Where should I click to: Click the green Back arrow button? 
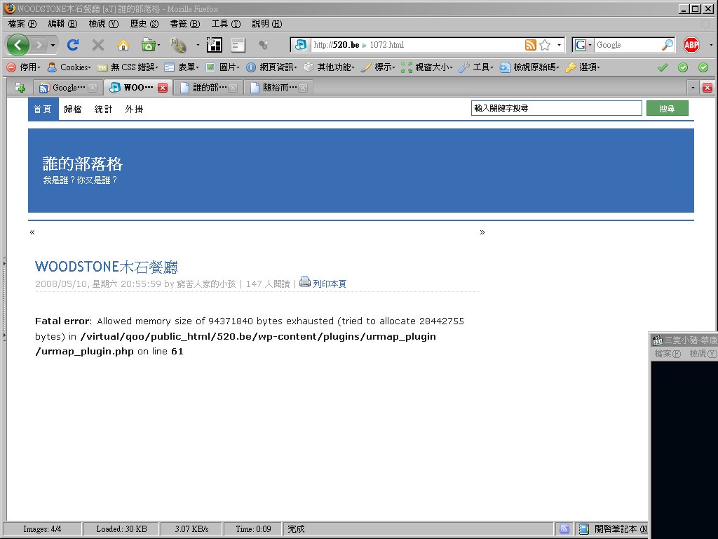pyautogui.click(x=18, y=45)
